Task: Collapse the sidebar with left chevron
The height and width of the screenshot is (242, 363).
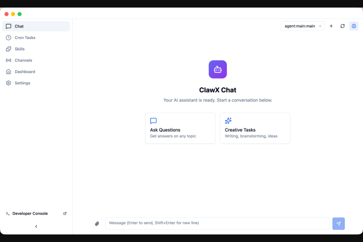Action: click(x=36, y=227)
